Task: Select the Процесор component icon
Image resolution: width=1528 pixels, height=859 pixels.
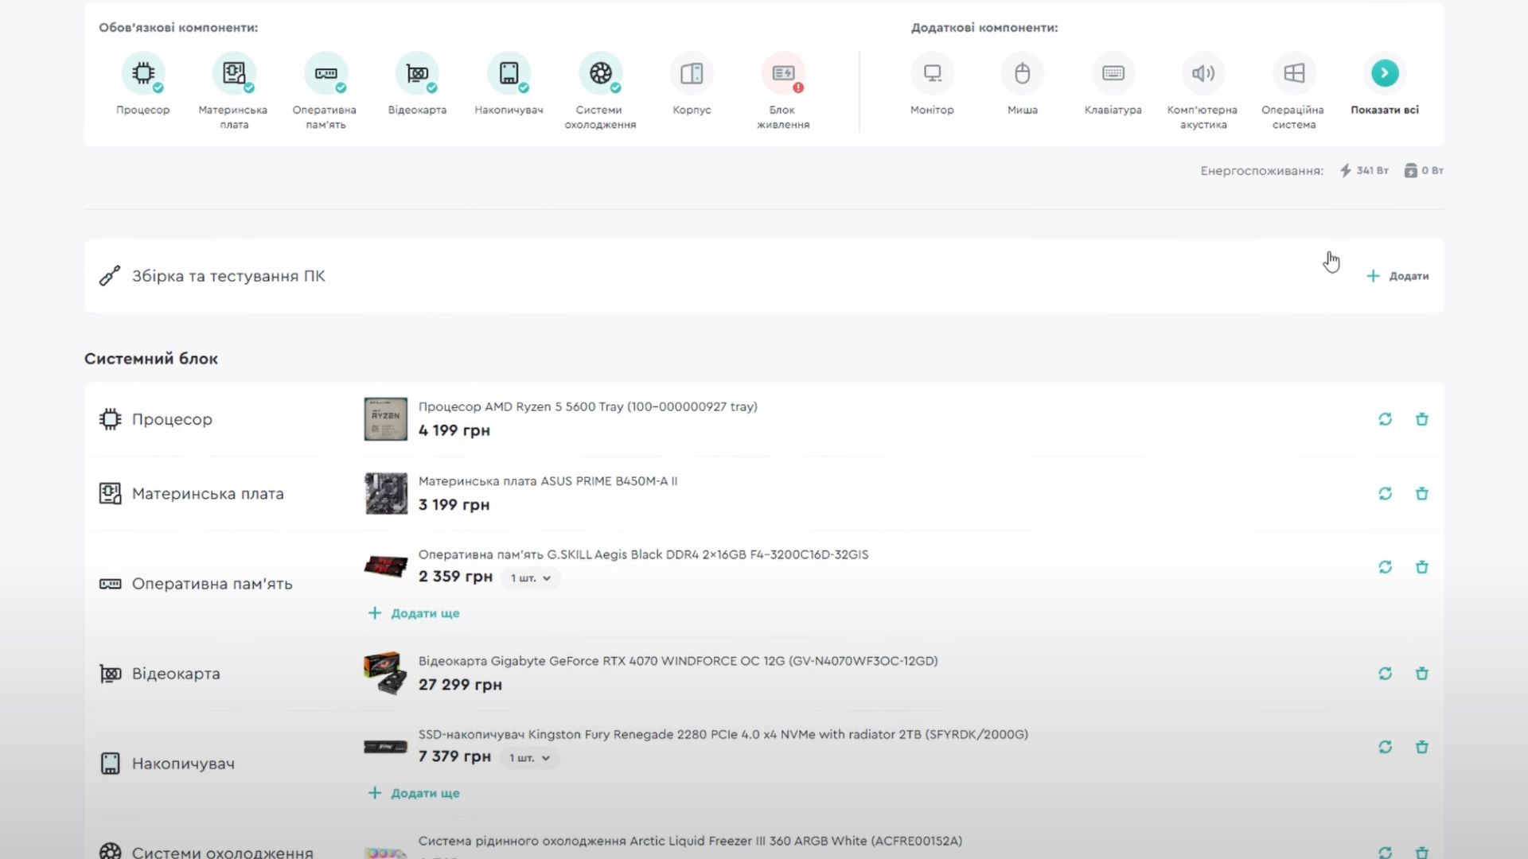Action: [x=143, y=74]
